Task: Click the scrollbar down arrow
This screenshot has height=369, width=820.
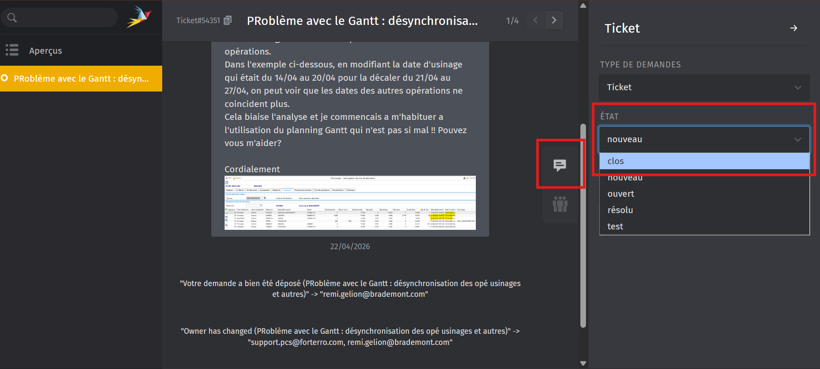Action: 583,363
